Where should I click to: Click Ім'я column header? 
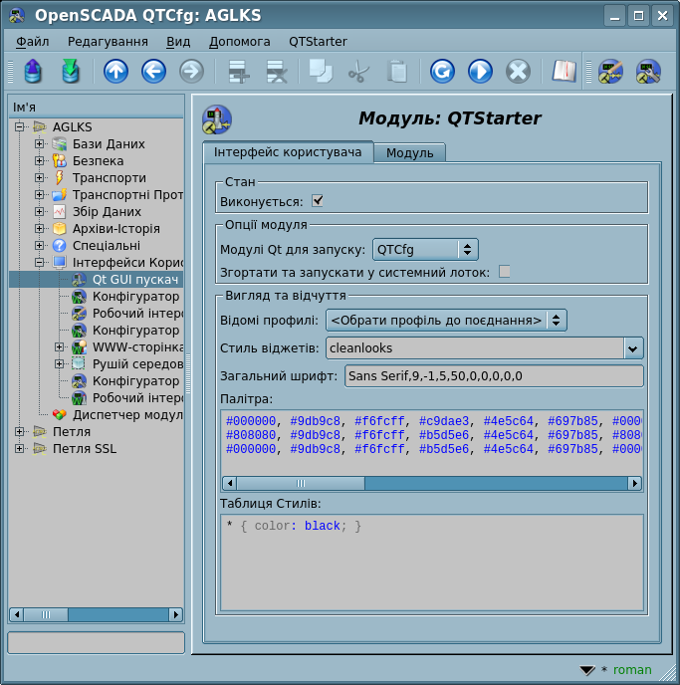point(97,108)
